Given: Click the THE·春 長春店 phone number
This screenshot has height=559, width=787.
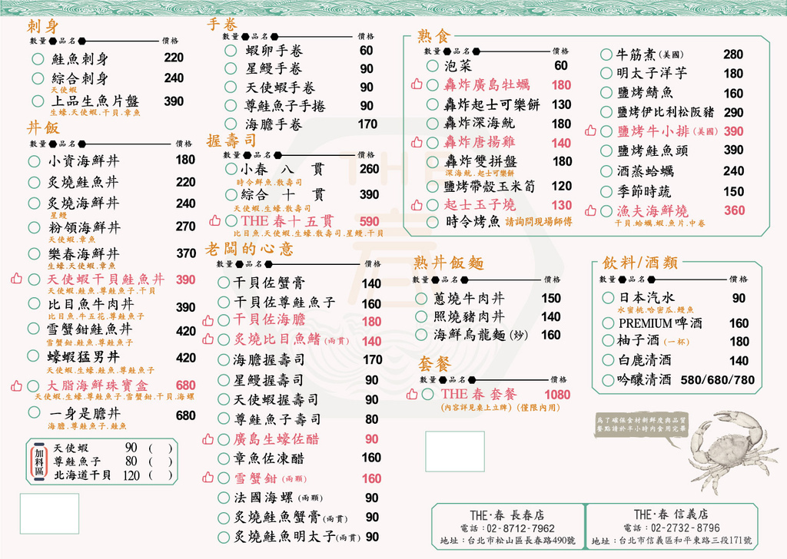Looking at the screenshot, I should tap(521, 528).
